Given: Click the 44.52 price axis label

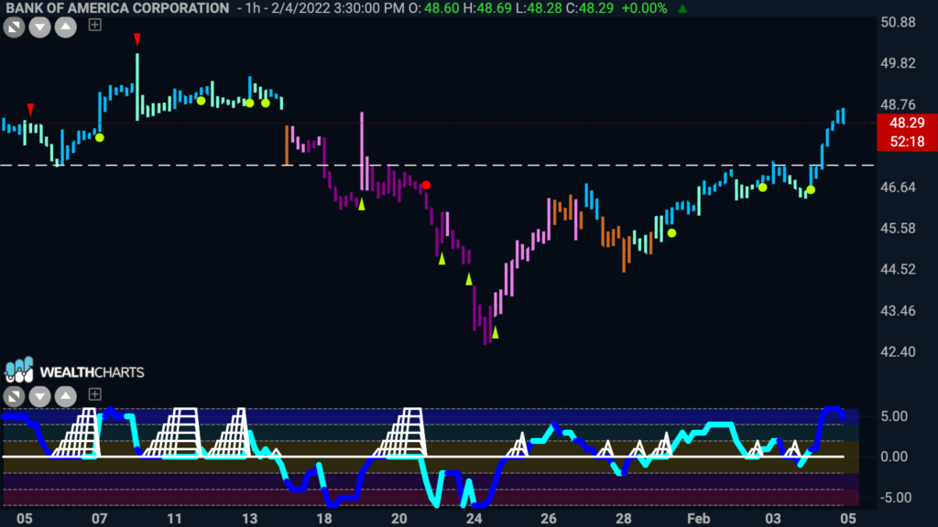Looking at the screenshot, I should [x=898, y=270].
